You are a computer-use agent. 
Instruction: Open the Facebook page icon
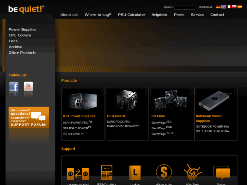point(14,86)
